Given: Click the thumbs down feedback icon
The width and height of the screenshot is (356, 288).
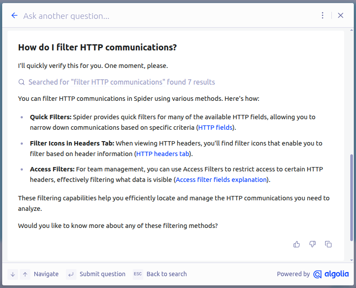Looking at the screenshot, I should [312, 244].
